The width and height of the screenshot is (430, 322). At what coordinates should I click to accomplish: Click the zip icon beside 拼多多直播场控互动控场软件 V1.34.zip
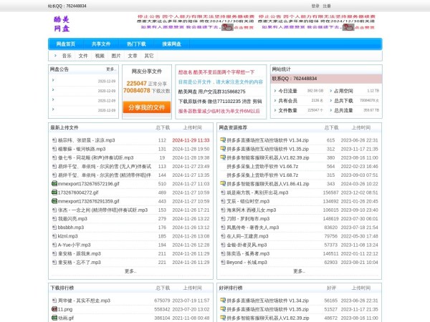point(223,140)
